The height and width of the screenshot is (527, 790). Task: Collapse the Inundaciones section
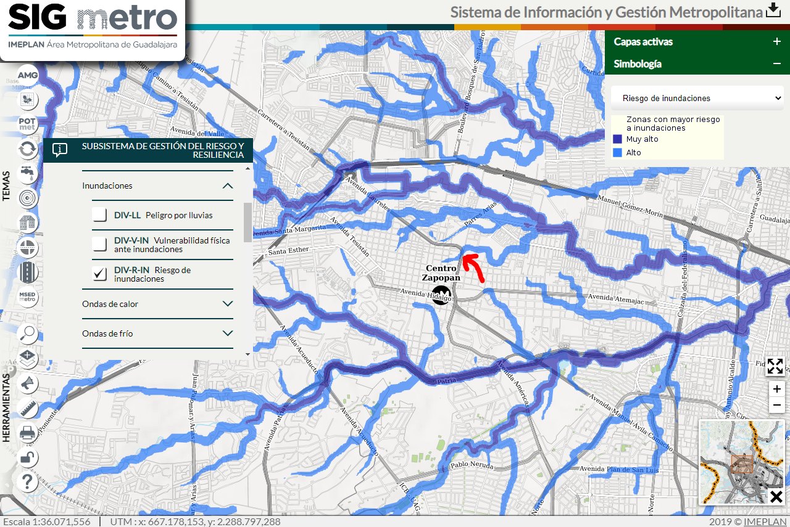pos(227,186)
